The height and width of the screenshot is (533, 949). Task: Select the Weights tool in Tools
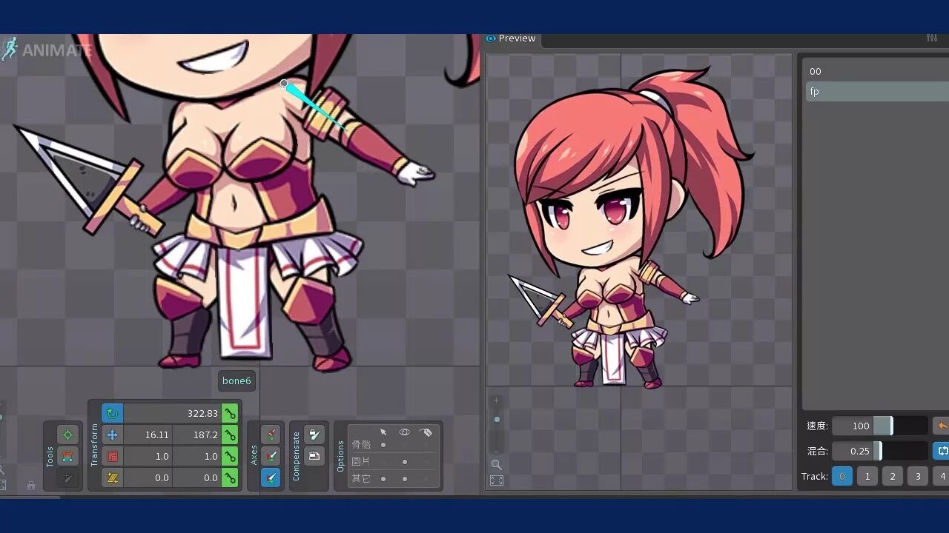[x=67, y=456]
